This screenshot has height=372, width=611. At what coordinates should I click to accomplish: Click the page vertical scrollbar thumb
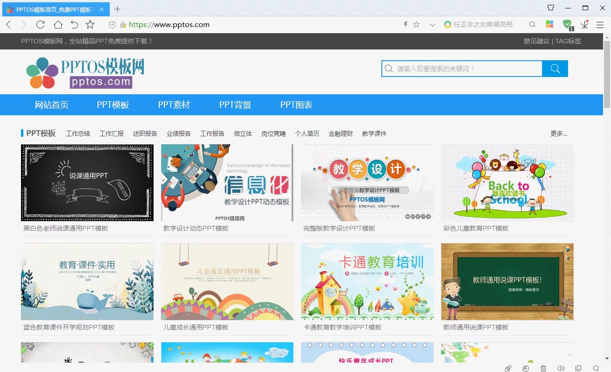point(607,75)
